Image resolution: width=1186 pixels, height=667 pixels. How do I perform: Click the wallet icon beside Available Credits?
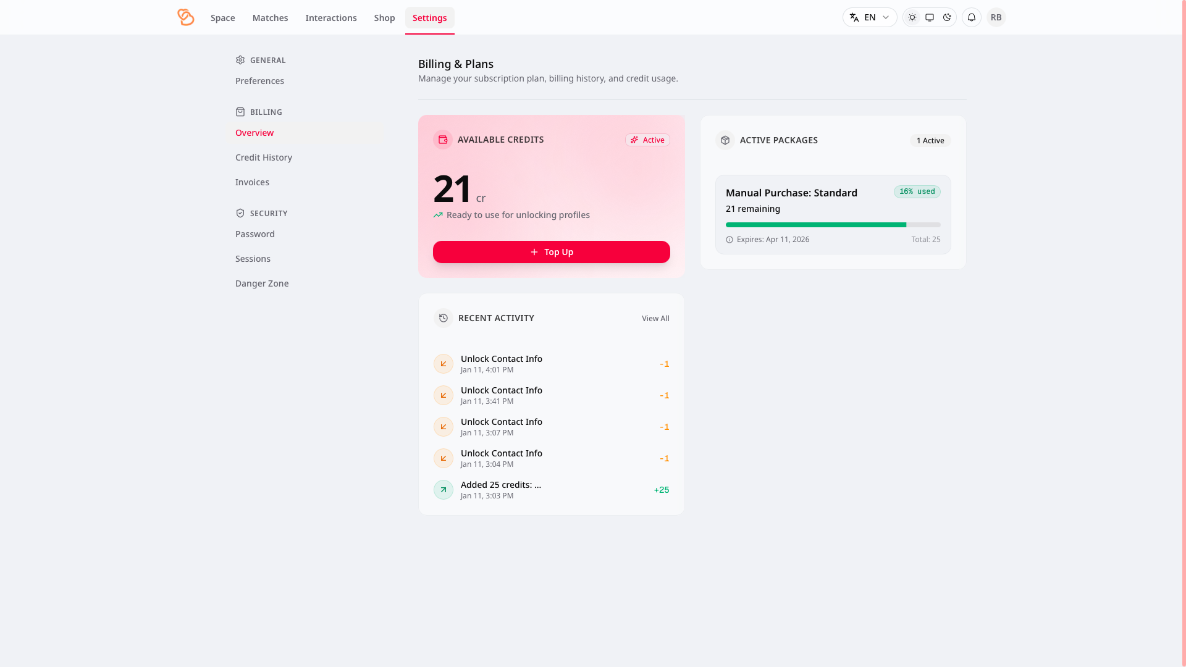tap(443, 140)
